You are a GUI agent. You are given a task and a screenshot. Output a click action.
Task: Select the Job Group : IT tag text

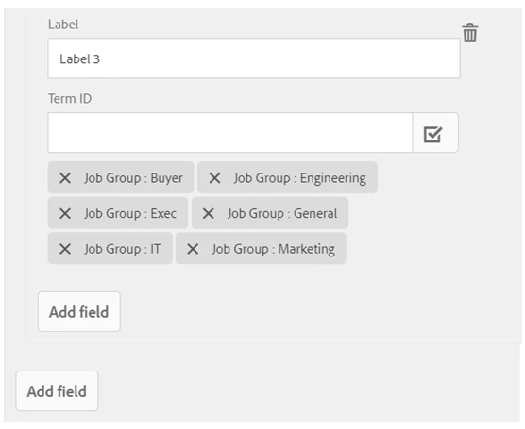point(123,249)
